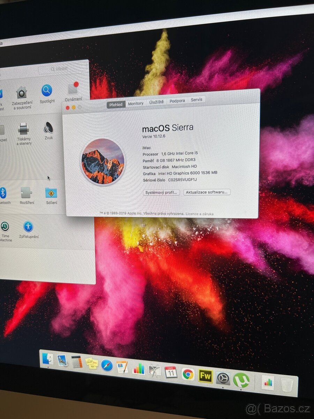Open Adobe Fireworks from the Dock

(205, 376)
